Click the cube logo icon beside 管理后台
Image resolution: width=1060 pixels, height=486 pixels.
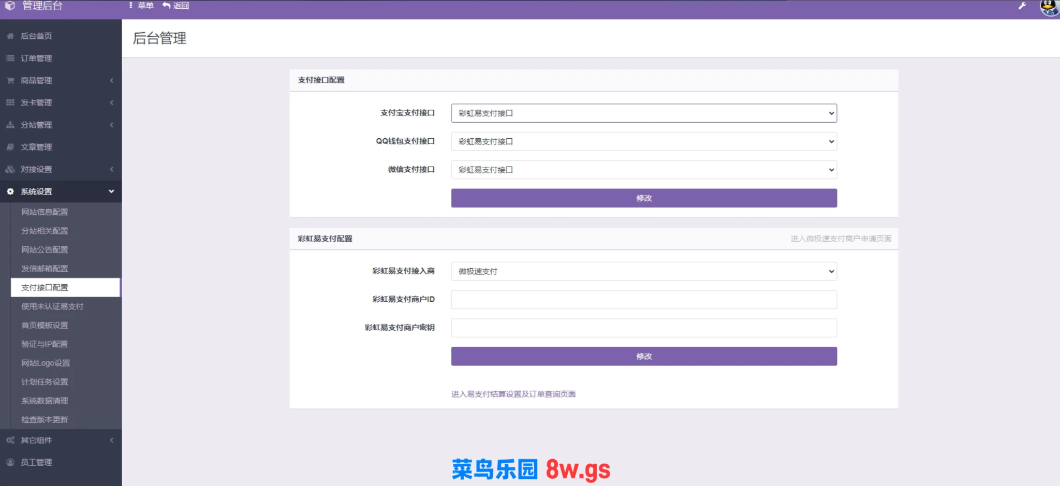[10, 6]
